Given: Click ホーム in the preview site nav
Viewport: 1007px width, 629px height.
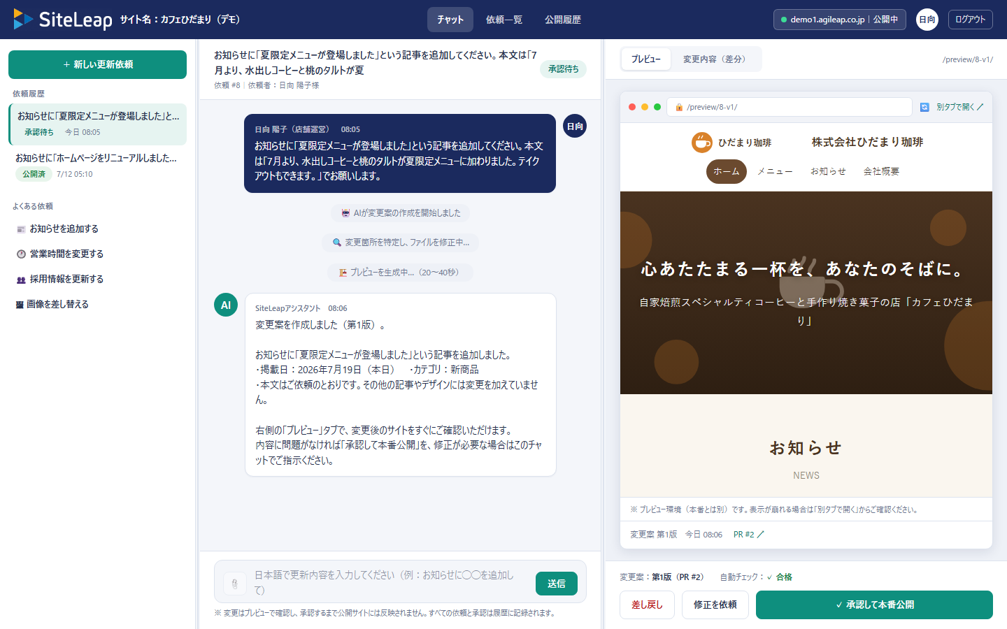Looking at the screenshot, I should pyautogui.click(x=727, y=171).
